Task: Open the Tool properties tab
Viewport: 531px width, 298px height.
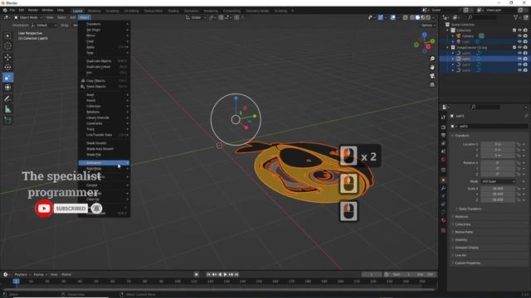Action: point(443,117)
